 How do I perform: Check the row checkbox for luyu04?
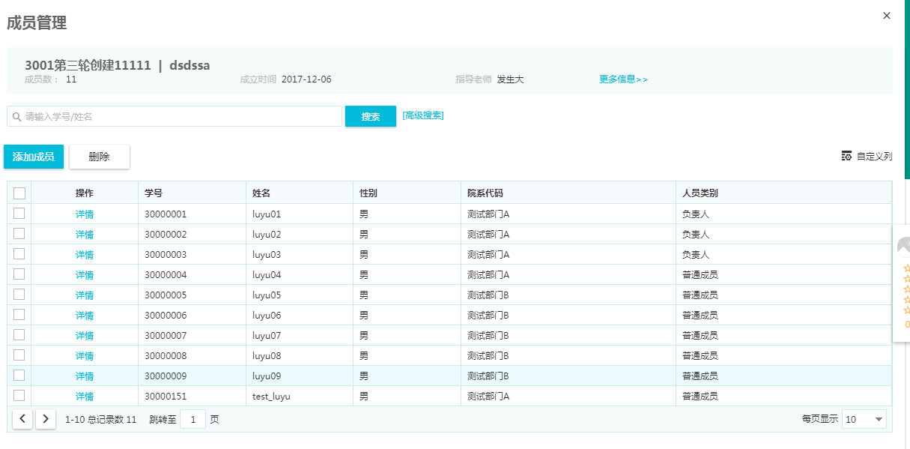tap(19, 274)
